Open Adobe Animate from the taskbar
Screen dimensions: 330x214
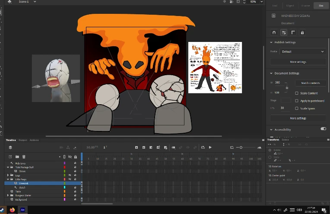point(23,210)
